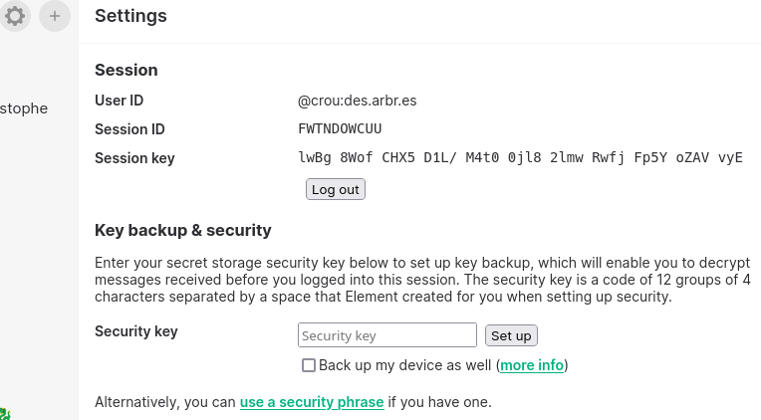
Task: Click the green dragon avatar icon
Action: click(3, 413)
